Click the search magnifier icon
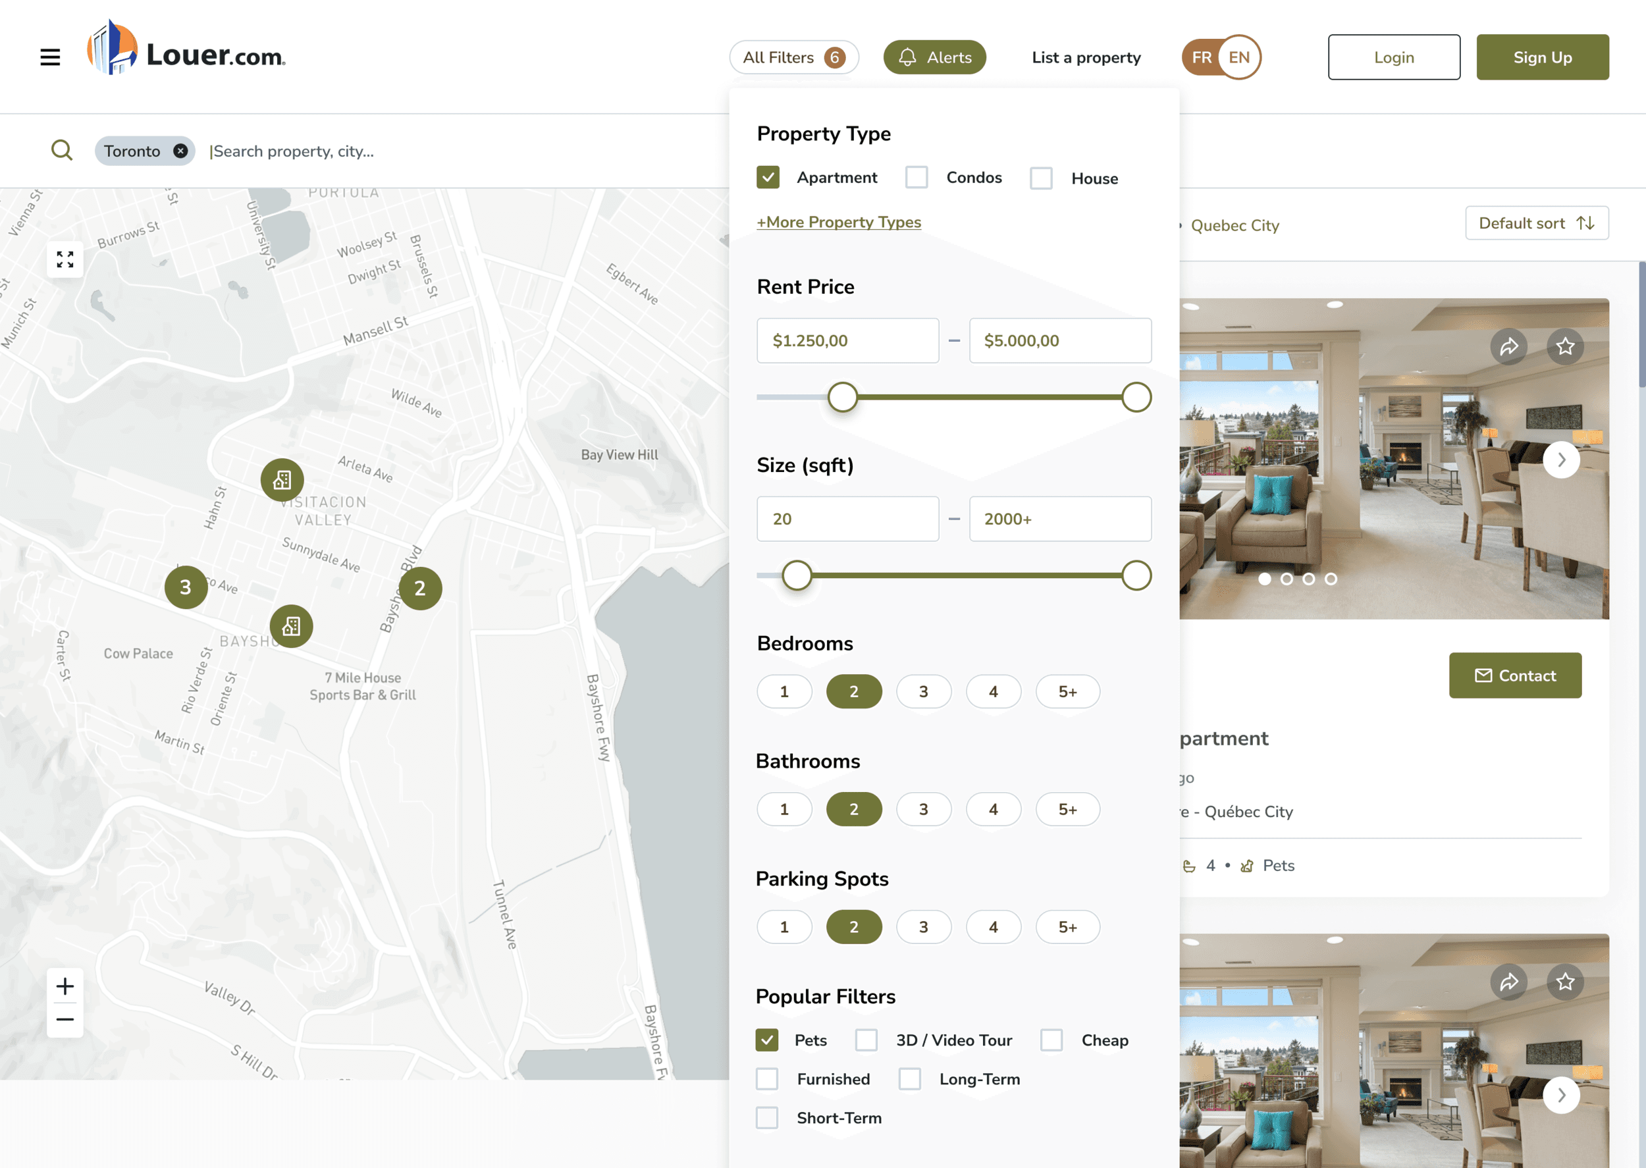1646x1168 pixels. pyautogui.click(x=62, y=150)
